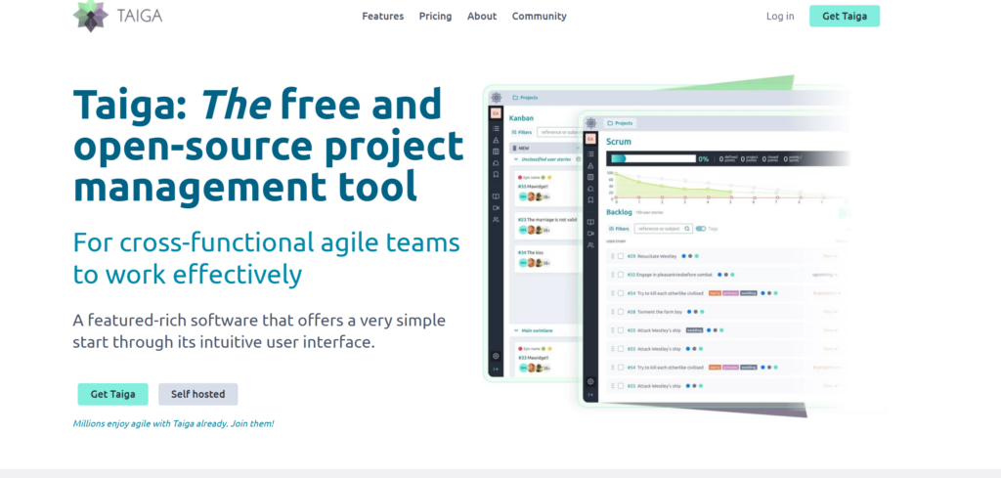Check the box for #29 Resuscitate Westley
The height and width of the screenshot is (478, 1001).
click(620, 257)
